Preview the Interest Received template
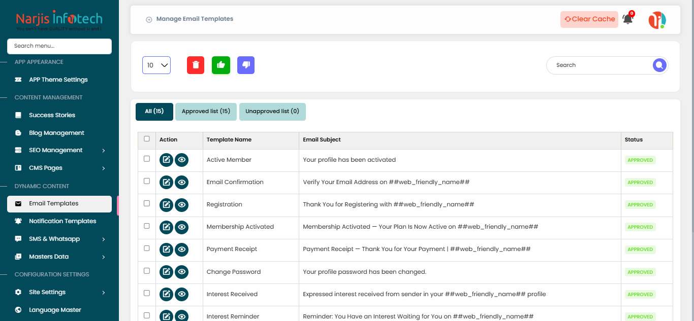694x321 pixels. click(182, 294)
